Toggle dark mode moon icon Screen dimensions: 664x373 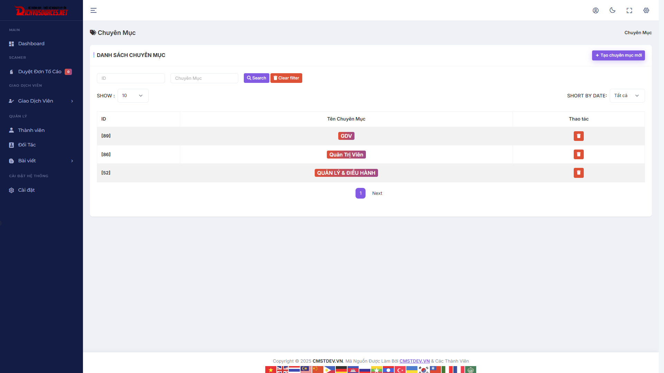coord(612,10)
